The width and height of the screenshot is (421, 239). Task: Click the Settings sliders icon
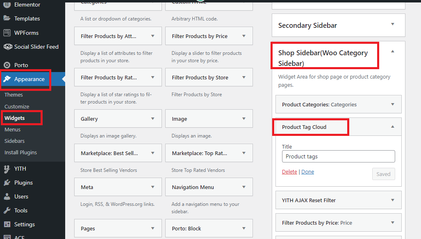coord(7,224)
